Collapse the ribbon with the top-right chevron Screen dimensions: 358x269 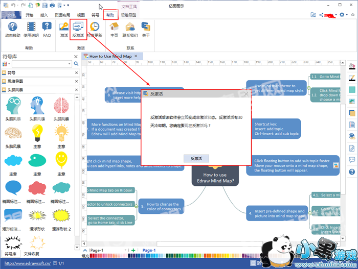click(x=353, y=15)
